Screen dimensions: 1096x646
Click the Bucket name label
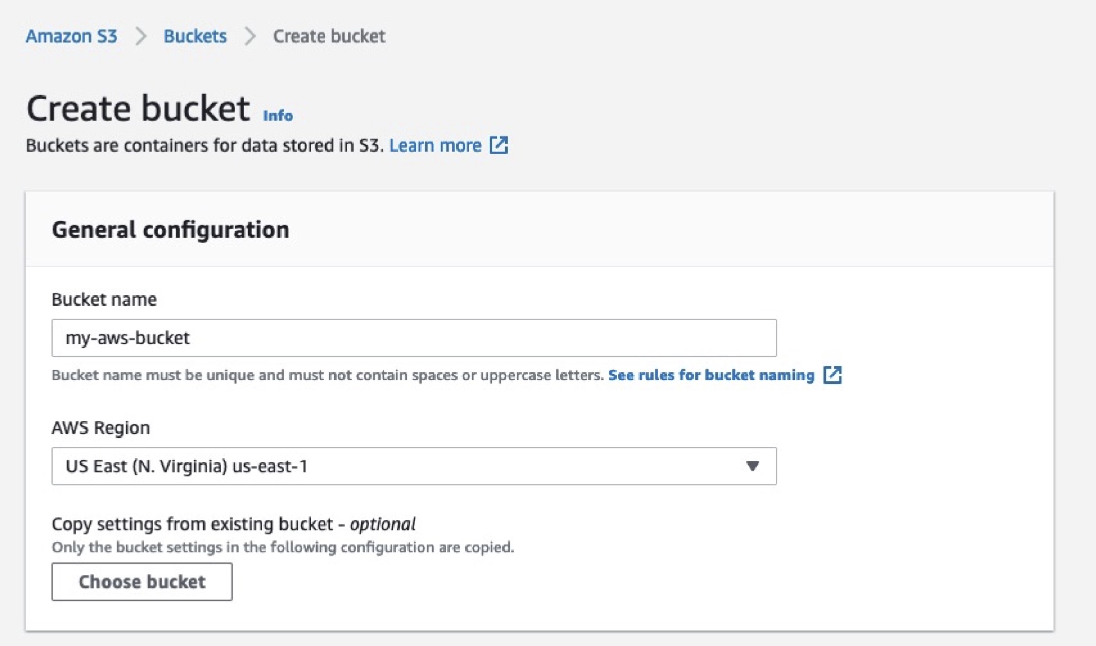(104, 299)
